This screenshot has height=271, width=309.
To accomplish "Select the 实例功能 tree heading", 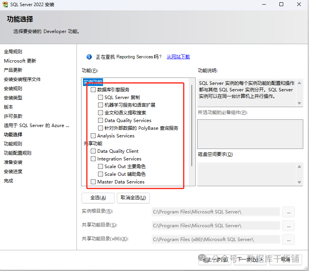I will point(93,82).
